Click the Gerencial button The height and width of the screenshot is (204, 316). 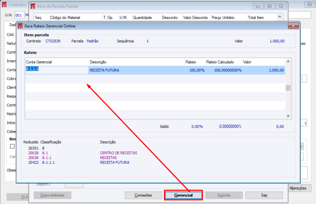pos(183,195)
